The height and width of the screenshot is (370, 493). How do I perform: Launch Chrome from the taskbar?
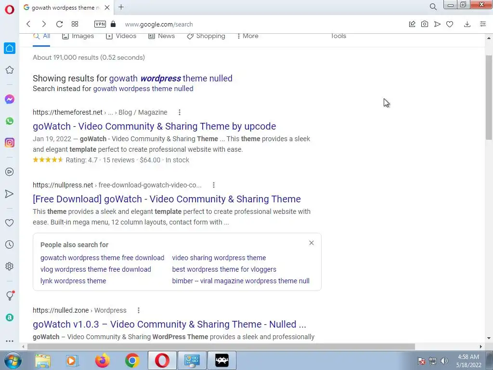point(132,360)
